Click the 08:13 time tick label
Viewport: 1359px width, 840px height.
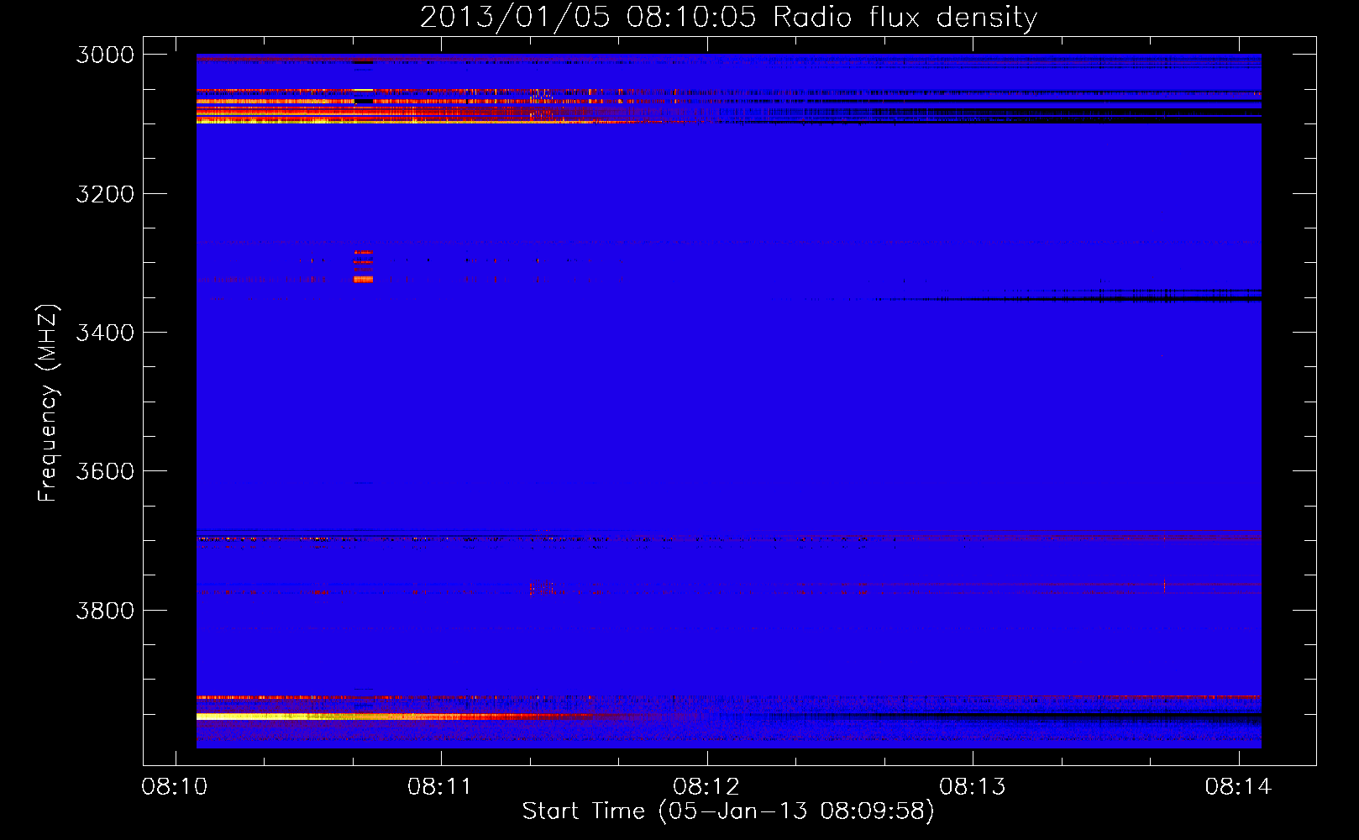pos(973,787)
